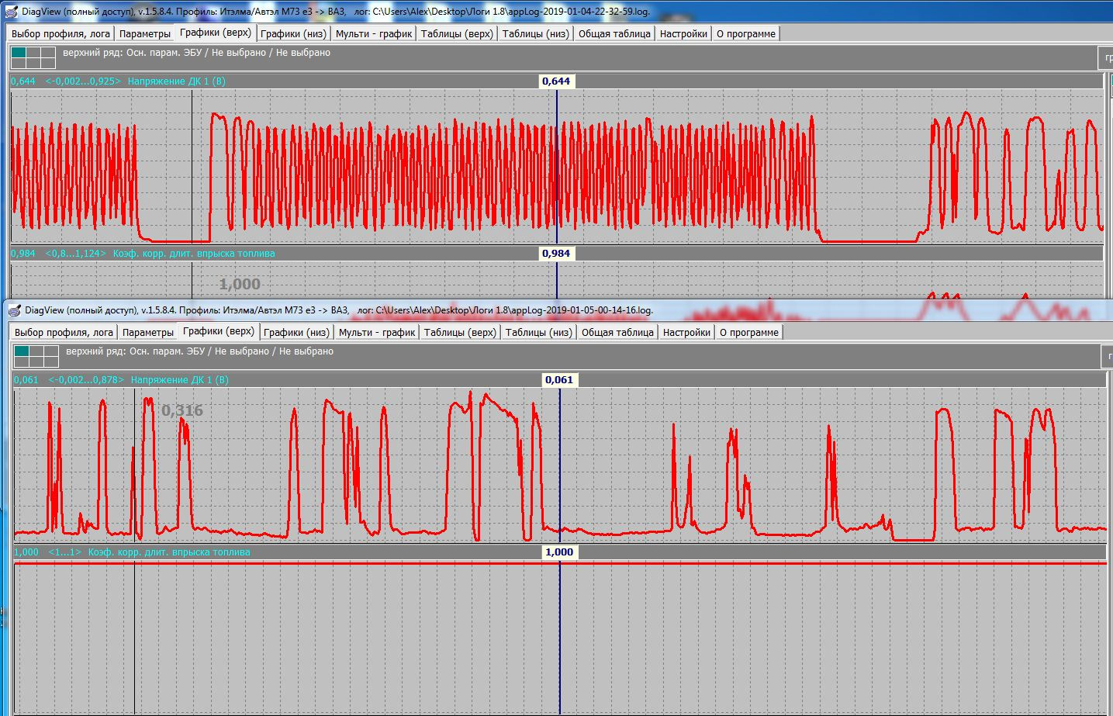This screenshot has height=716, width=1113.
Task: Open 'Общая таблица' tab in the upper window
Action: (614, 33)
